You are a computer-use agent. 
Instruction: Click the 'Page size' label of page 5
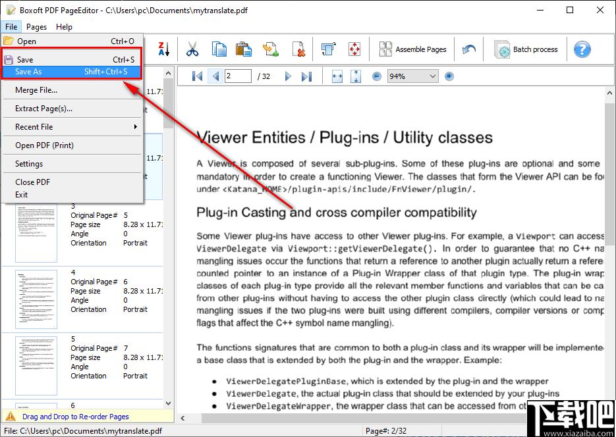(85, 357)
